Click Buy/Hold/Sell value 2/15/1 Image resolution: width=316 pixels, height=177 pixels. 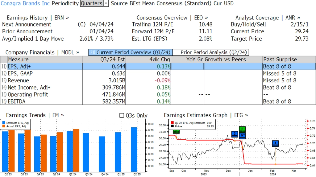click(300, 24)
